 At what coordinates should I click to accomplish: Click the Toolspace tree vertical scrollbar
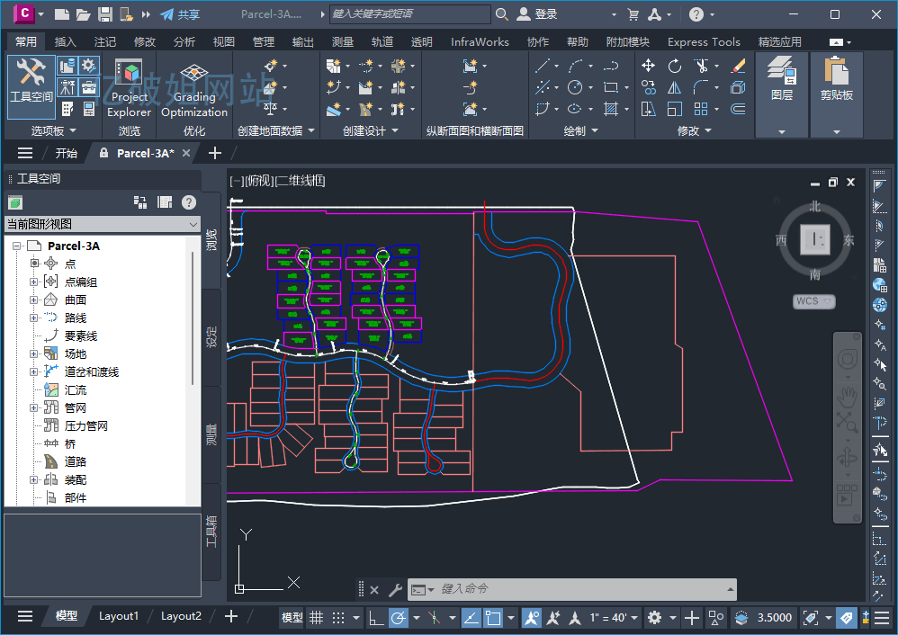coord(193,317)
